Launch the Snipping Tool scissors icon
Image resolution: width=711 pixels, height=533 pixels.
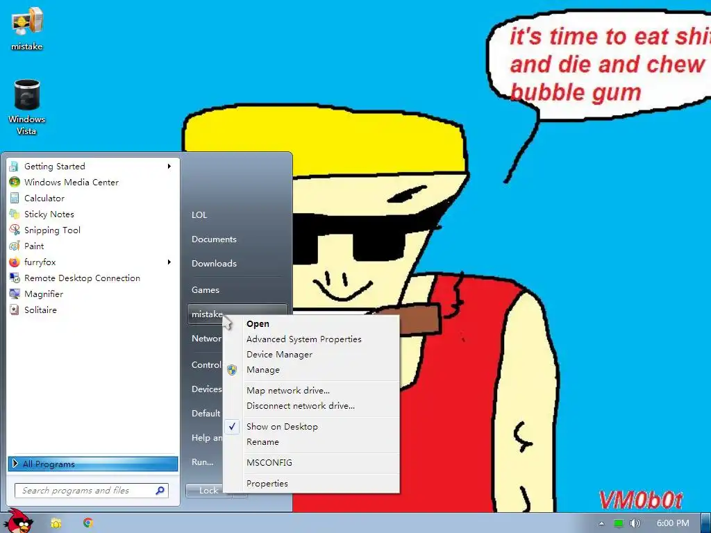coord(15,230)
